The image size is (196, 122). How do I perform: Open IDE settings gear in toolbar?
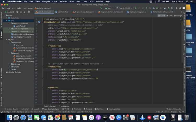(x=180, y=8)
